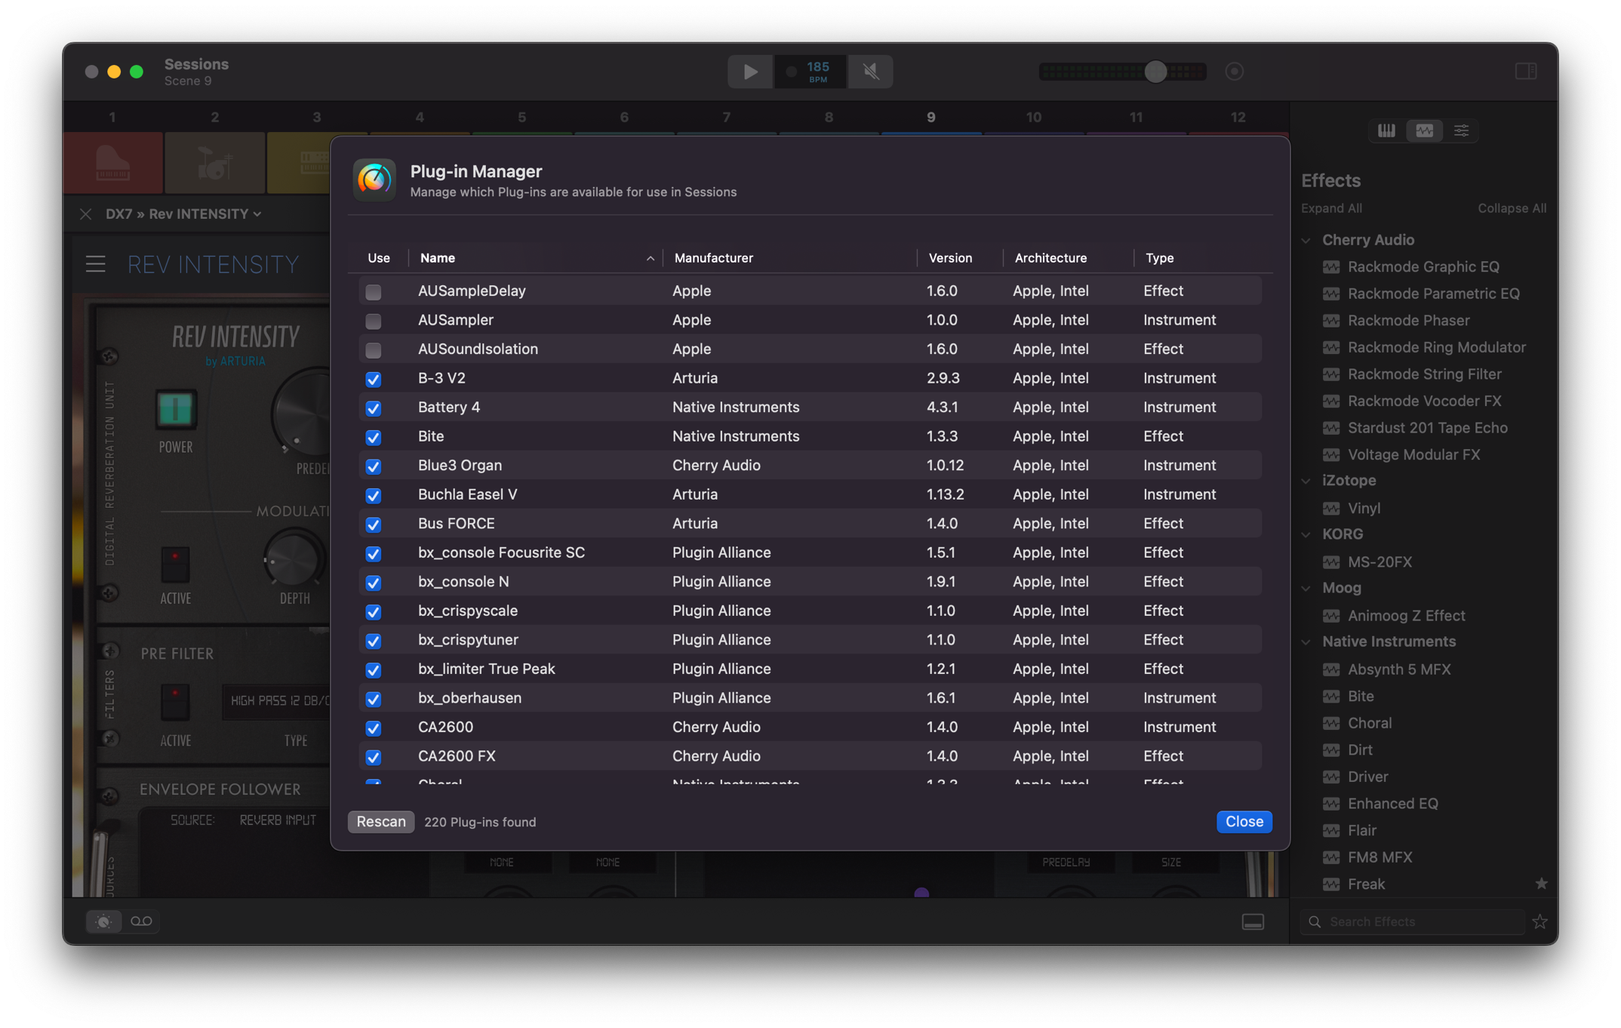Click the Rescan button
The width and height of the screenshot is (1621, 1028).
point(380,821)
